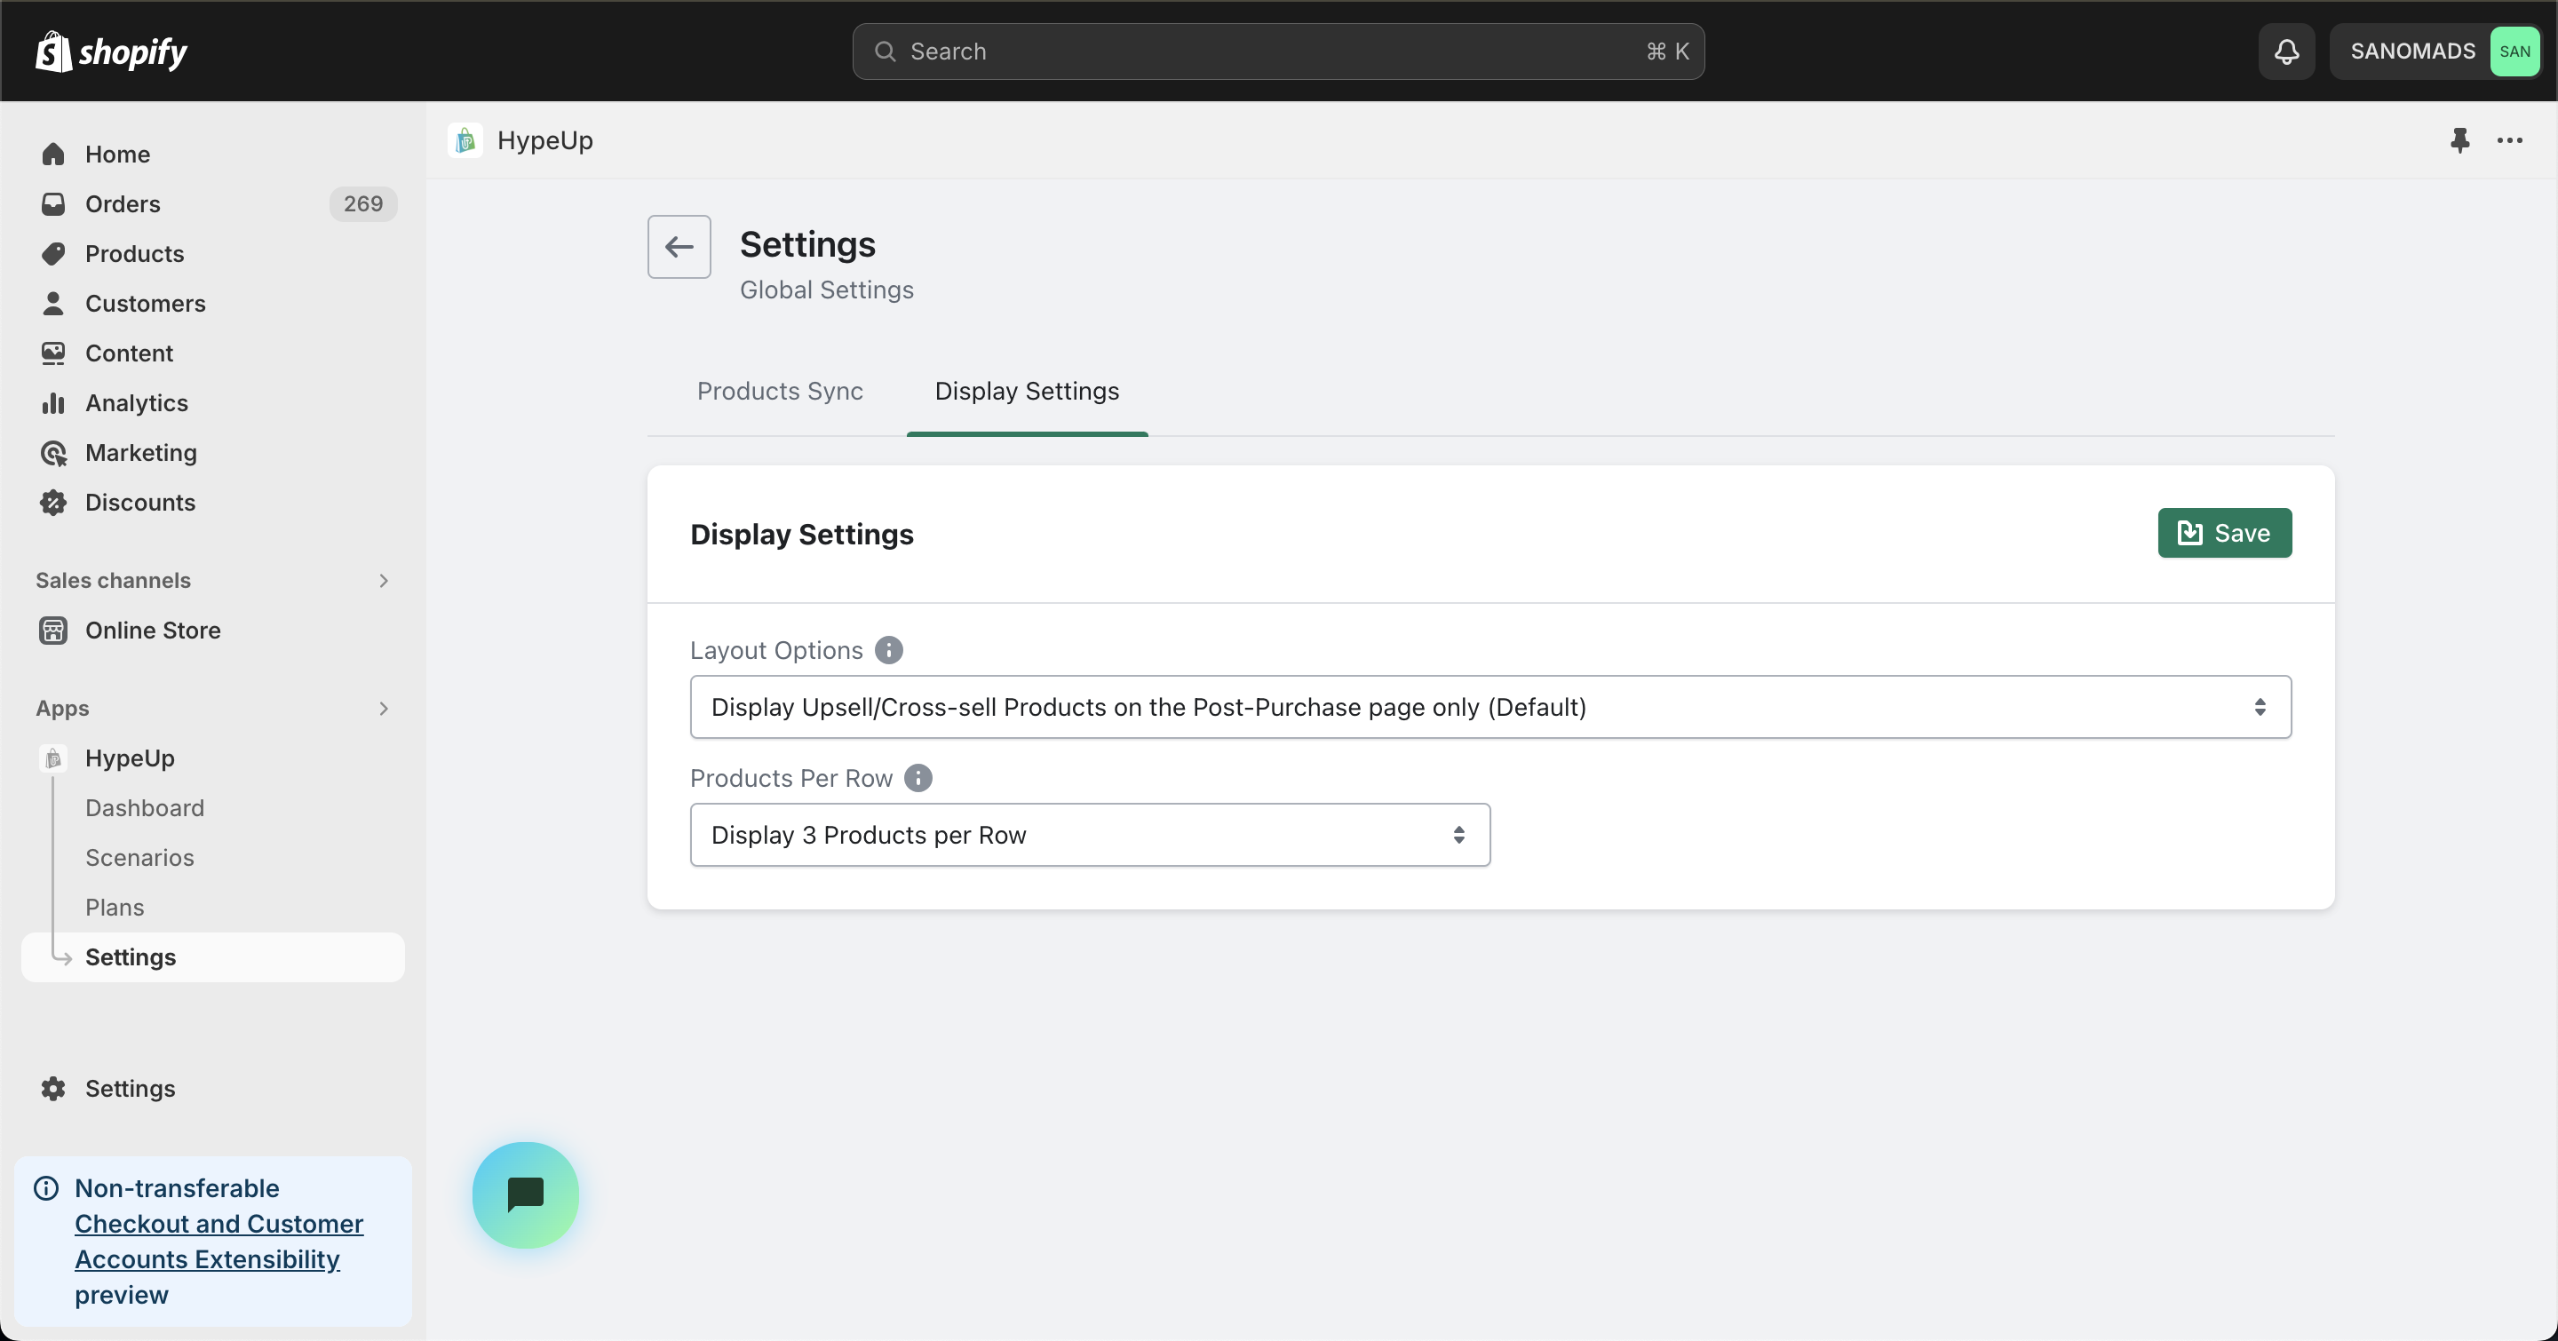Show Layout Options info tooltip
The height and width of the screenshot is (1341, 2558).
(889, 650)
